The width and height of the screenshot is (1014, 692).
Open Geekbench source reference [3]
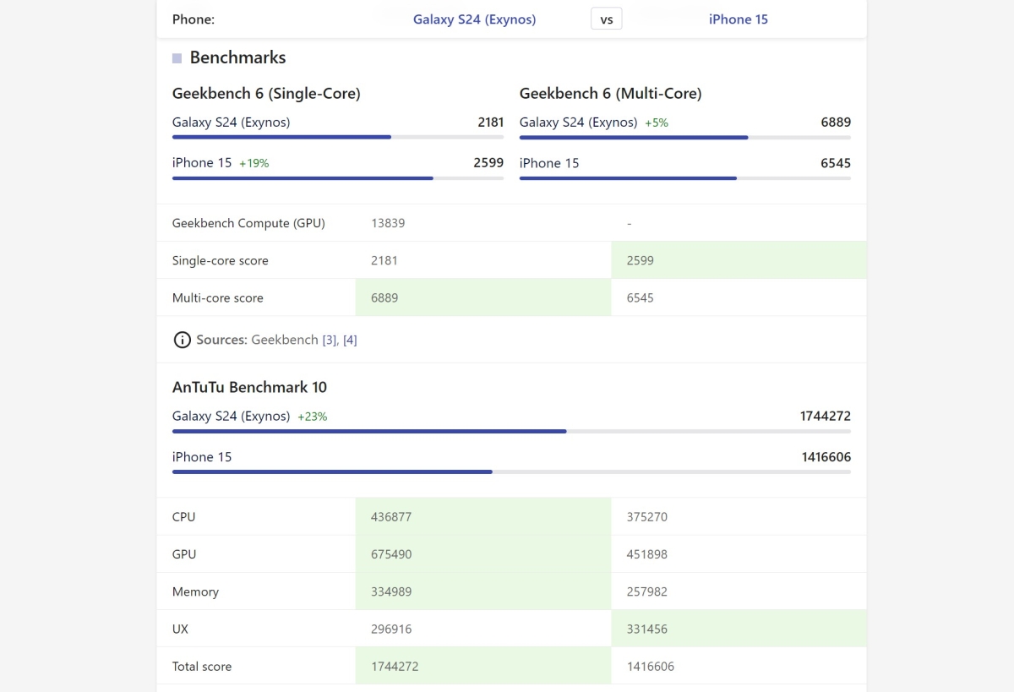(x=330, y=340)
